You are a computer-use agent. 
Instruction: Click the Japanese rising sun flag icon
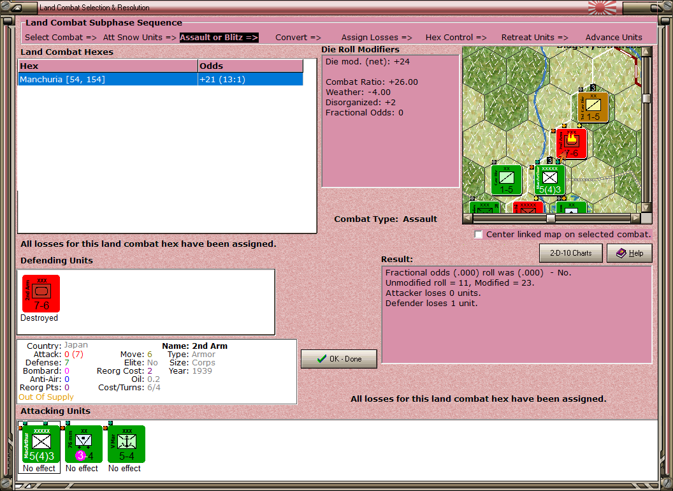[x=602, y=7]
